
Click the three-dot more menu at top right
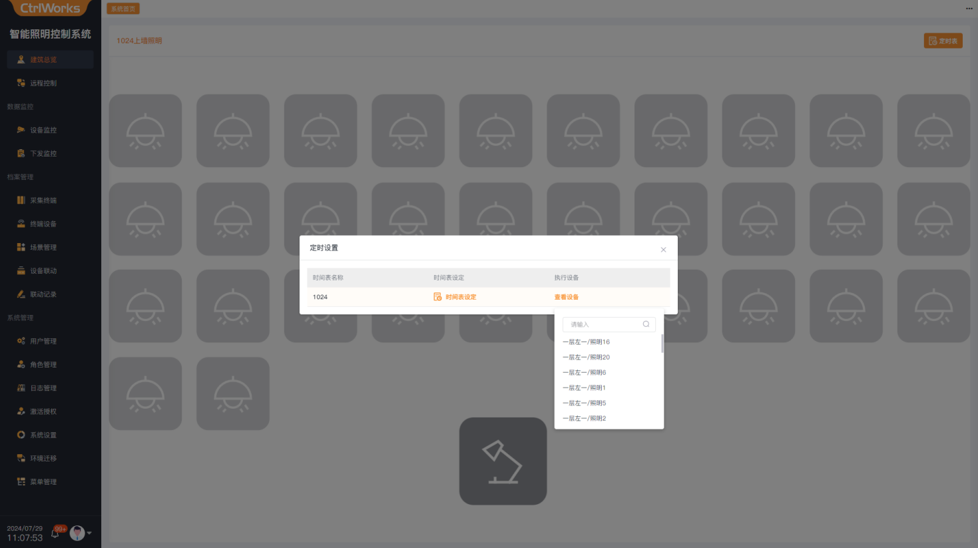tap(969, 9)
